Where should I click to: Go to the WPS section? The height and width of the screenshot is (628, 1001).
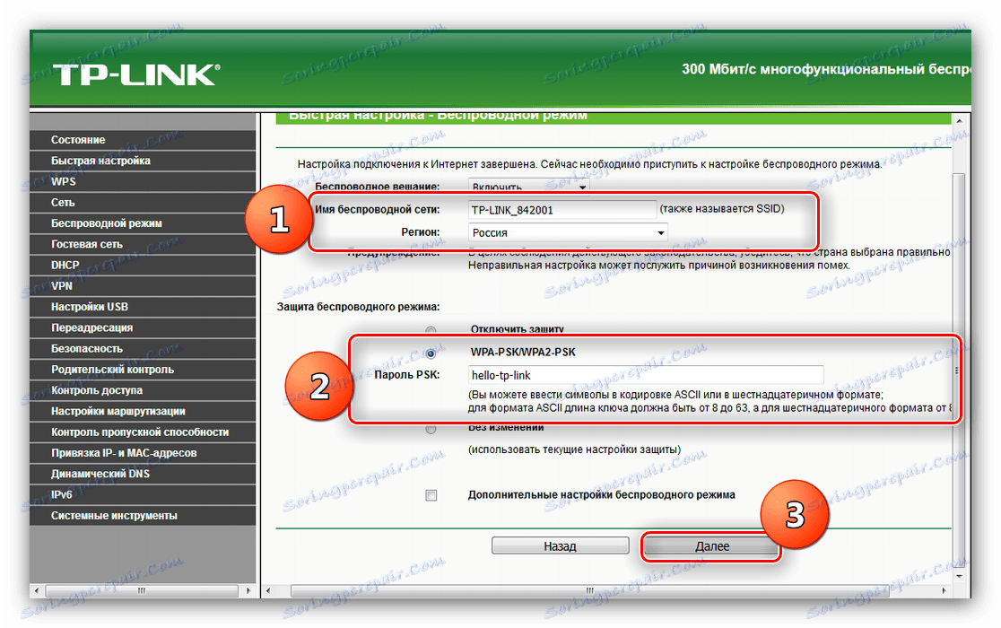(143, 182)
